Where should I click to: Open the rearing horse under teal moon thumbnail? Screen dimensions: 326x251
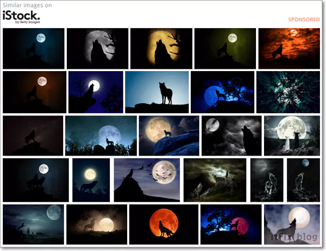click(34, 224)
